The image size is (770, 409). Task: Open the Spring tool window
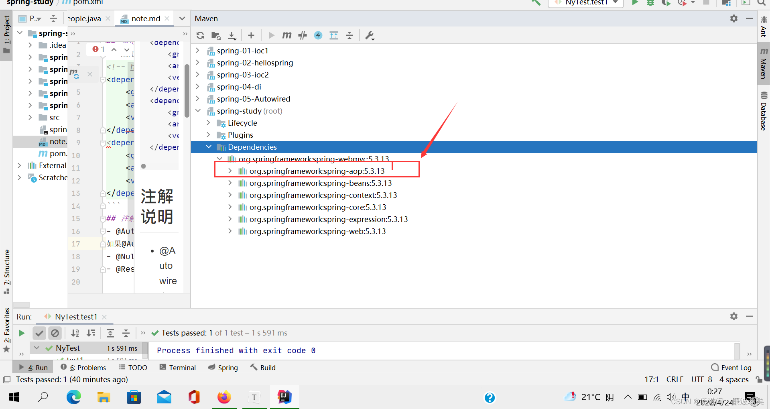pos(223,367)
